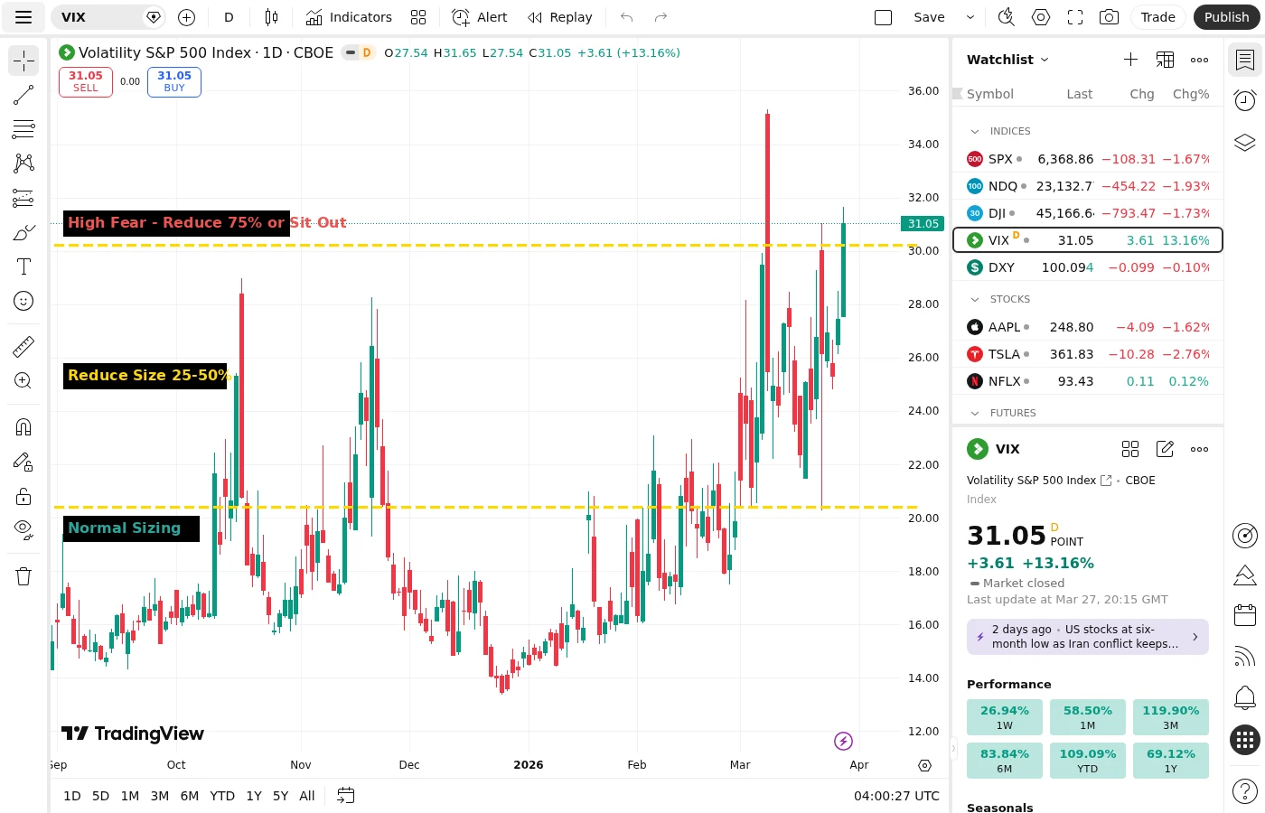Toggle magnet mode for drawings
The height and width of the screenshot is (813, 1265).
coord(23,426)
